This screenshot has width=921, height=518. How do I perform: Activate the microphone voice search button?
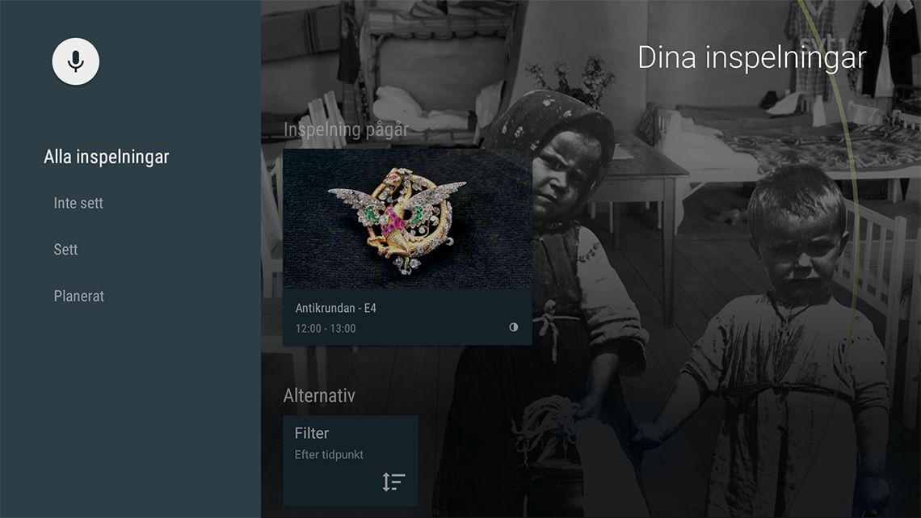76,61
